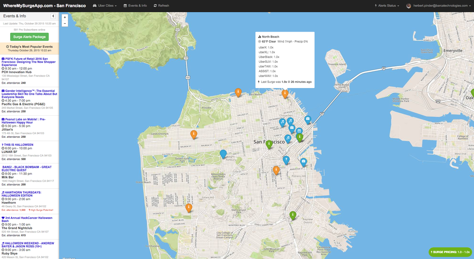Select the orange info marker near Balboa Street

pos(194,134)
